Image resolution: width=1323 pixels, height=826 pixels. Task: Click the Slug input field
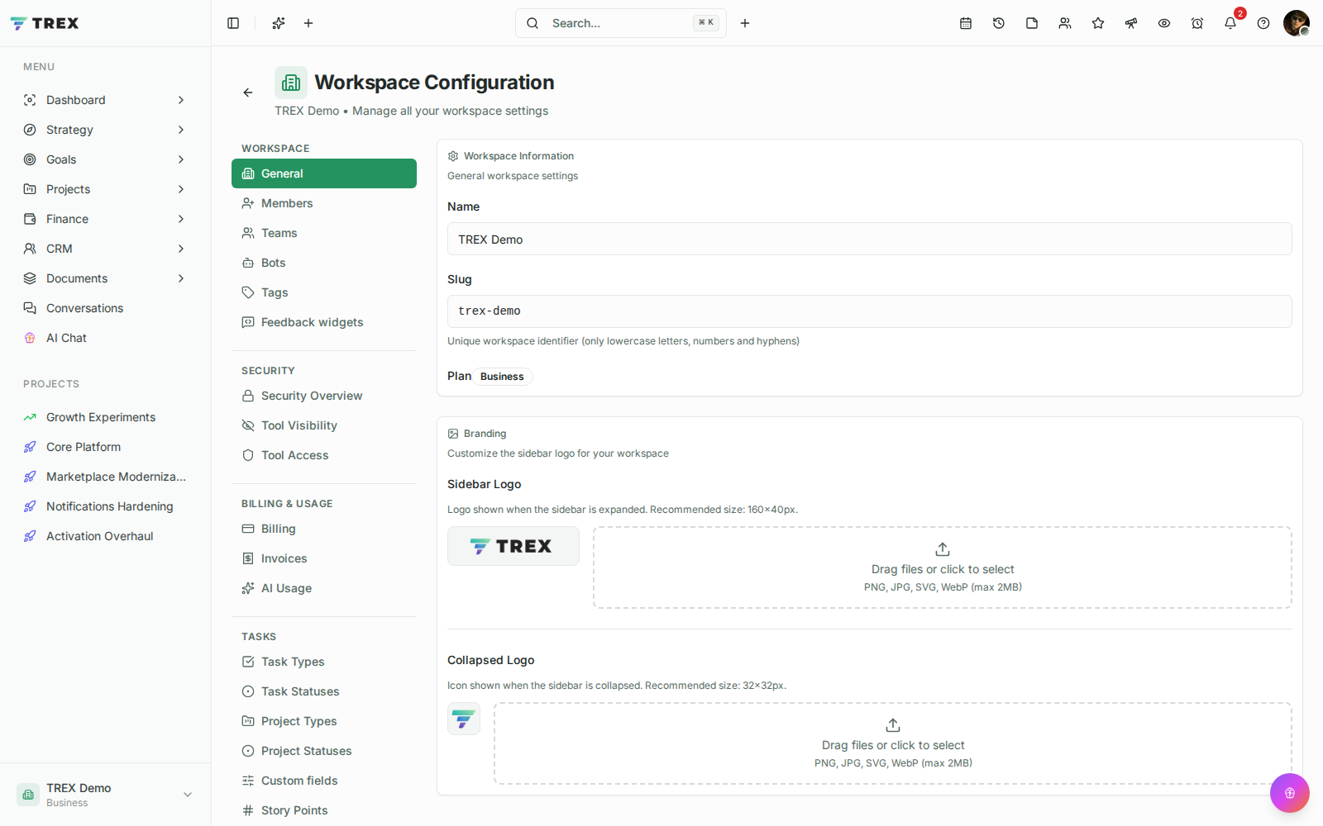870,311
